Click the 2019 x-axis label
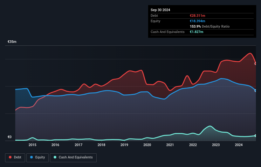The image size is (261, 167). 124,145
